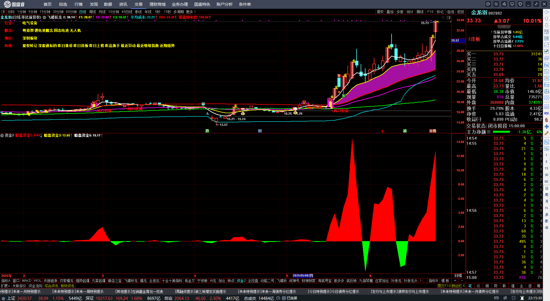550x301 pixels.
Task: Expand the 扩展 panel
Action: point(5,286)
